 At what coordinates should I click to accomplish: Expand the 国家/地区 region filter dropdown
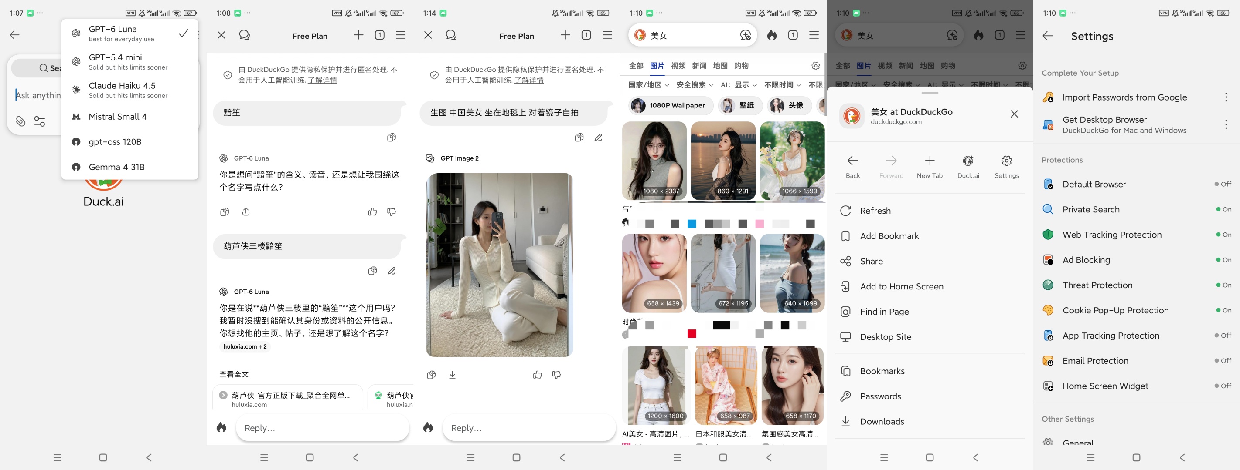point(648,84)
